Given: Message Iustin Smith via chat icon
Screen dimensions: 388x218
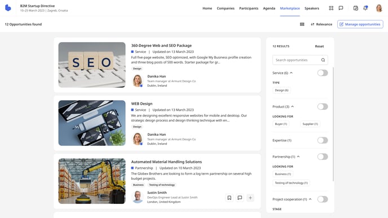Looking at the screenshot, I should pos(240,198).
